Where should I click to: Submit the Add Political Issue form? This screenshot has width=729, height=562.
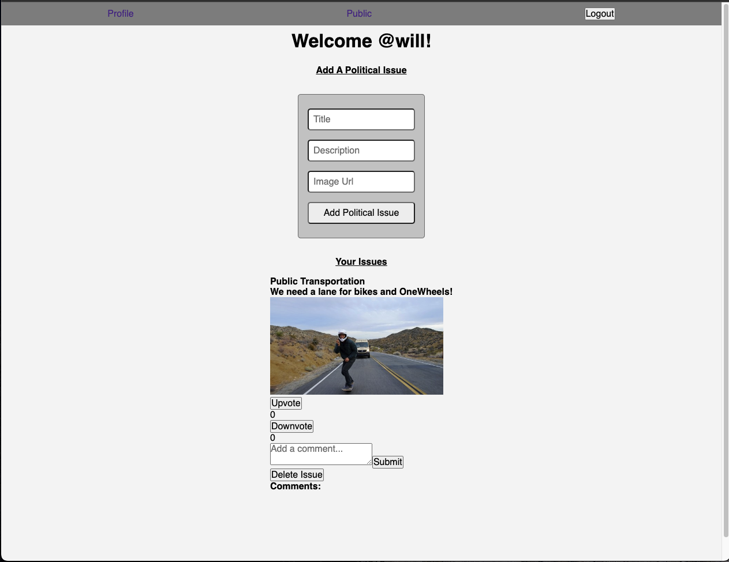(360, 213)
